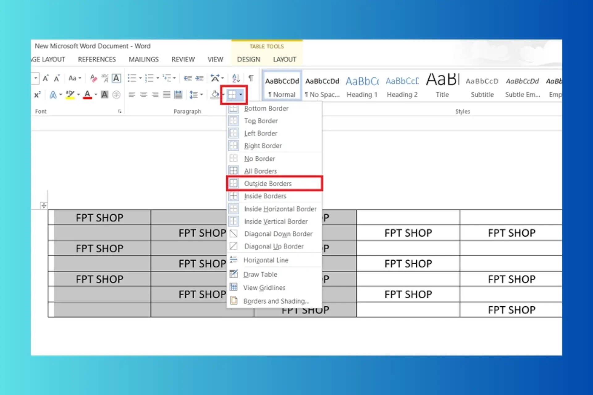The image size is (593, 395).
Task: Toggle Show/Hide paragraph marks
Action: (251, 78)
